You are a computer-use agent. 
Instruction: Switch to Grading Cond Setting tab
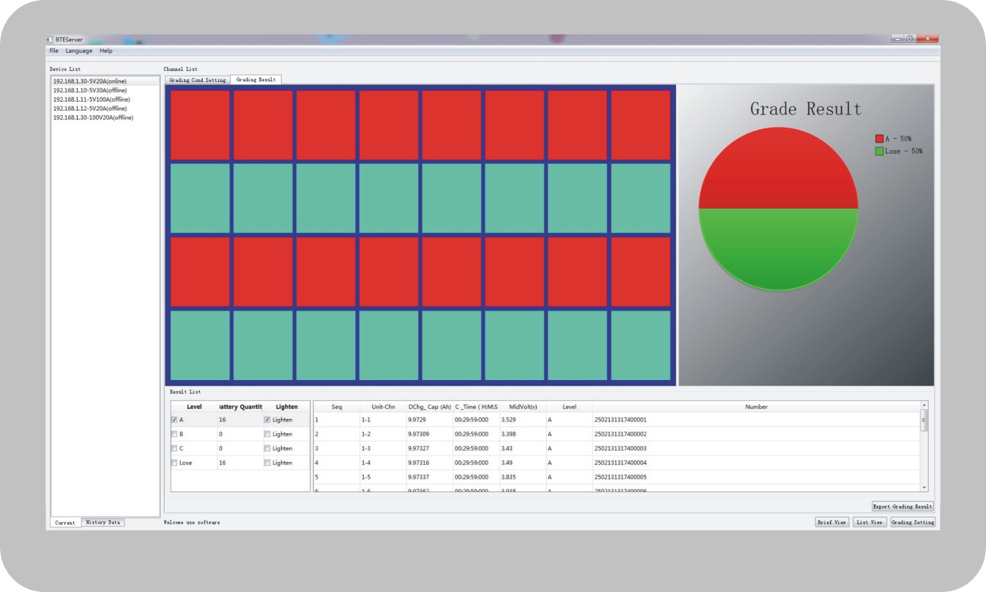coord(197,80)
